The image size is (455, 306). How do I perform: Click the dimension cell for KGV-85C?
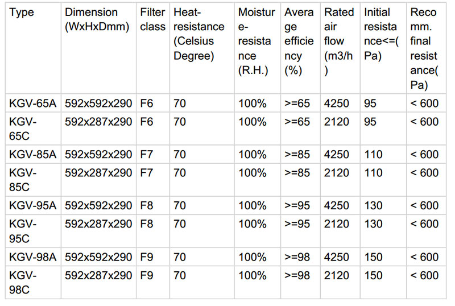click(98, 172)
